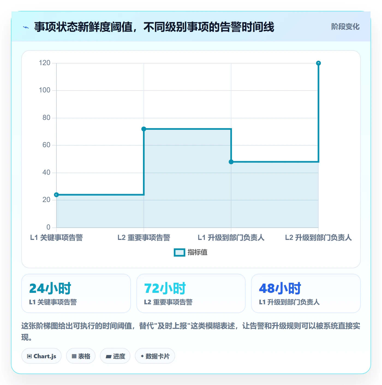Screen dimensions: 382x385
Task: Click the 阶段变化 label in the header
Action: pos(345,27)
